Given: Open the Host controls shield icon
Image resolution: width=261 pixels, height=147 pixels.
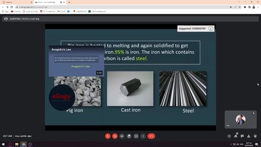Looking at the screenshot, I should click(255, 136).
